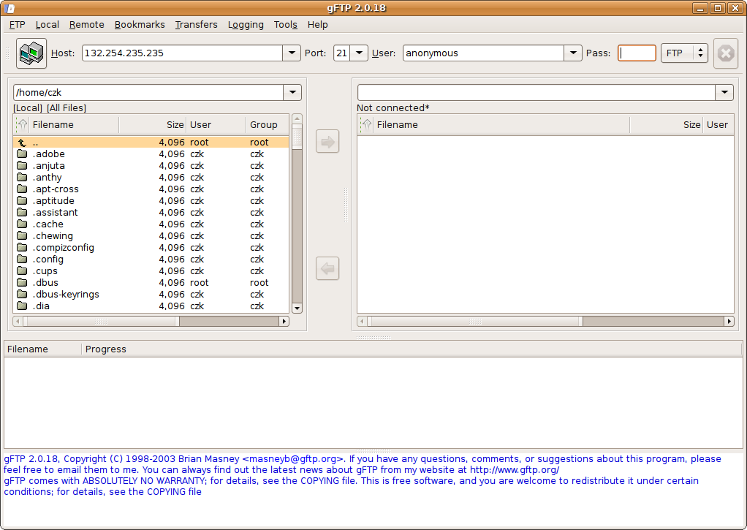Click the .chewing folder icon
Screen dimensions: 747x530
[22, 235]
